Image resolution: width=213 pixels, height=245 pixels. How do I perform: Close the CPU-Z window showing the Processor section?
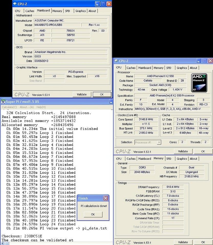[x=210, y=61]
